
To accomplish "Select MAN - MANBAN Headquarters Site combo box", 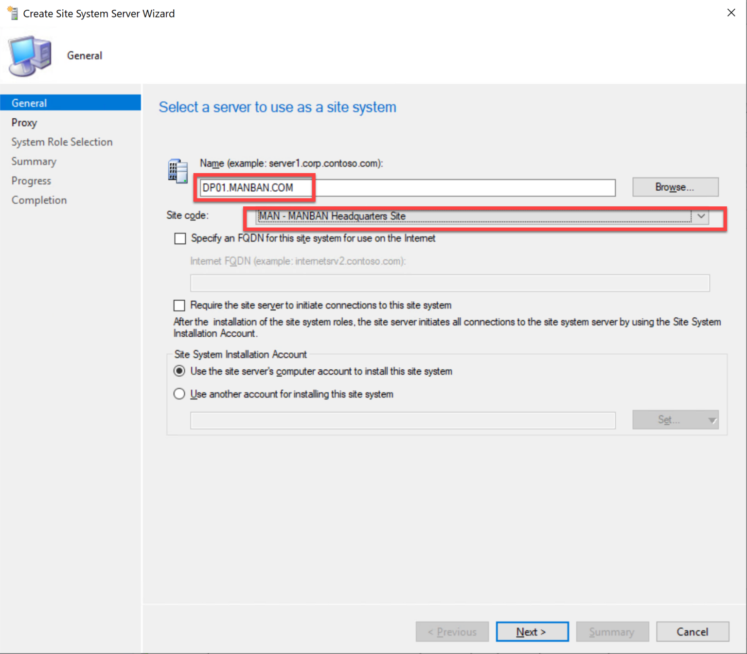I will click(x=482, y=216).
